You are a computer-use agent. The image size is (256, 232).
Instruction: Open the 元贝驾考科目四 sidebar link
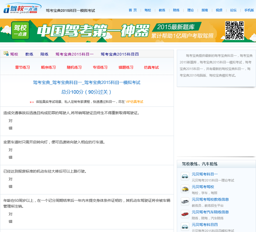[205, 225]
